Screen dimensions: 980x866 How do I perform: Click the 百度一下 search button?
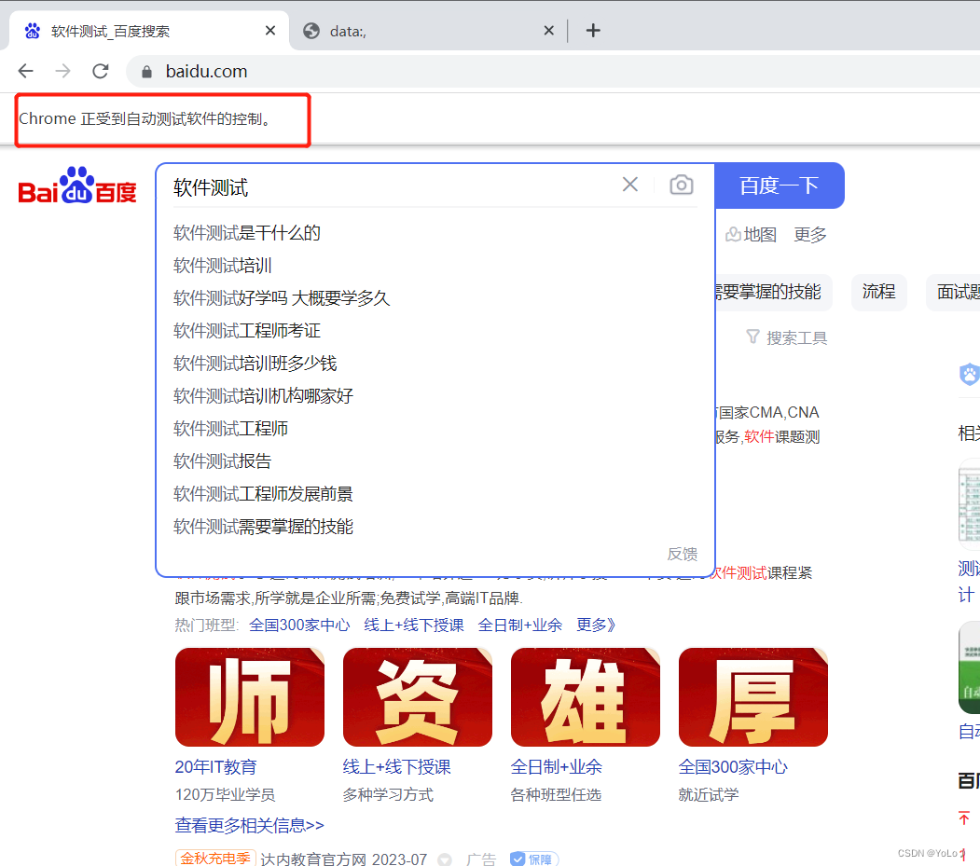click(x=780, y=186)
